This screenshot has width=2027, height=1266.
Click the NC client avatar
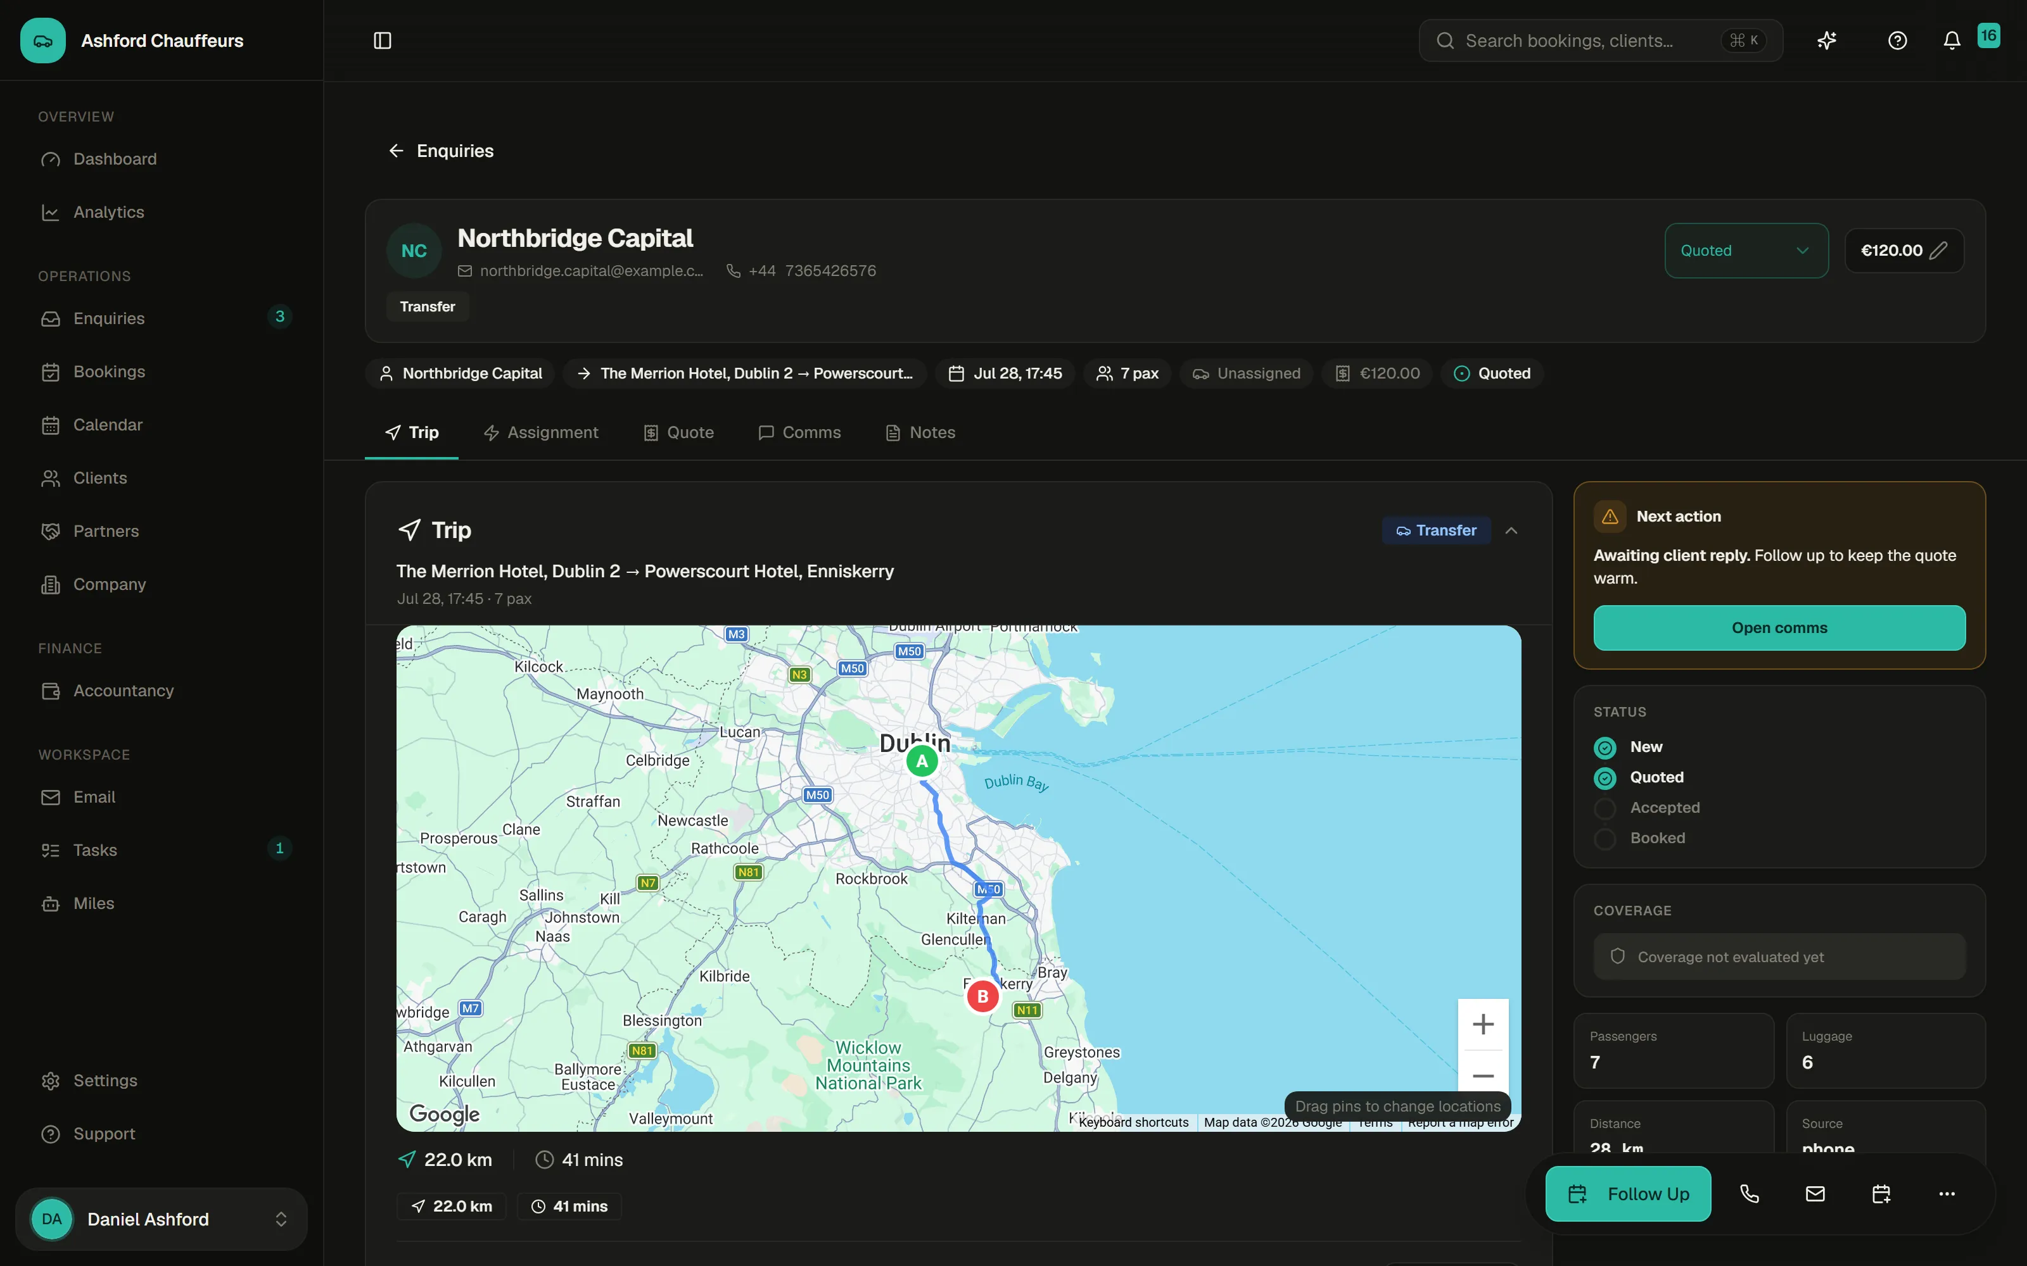tap(414, 251)
